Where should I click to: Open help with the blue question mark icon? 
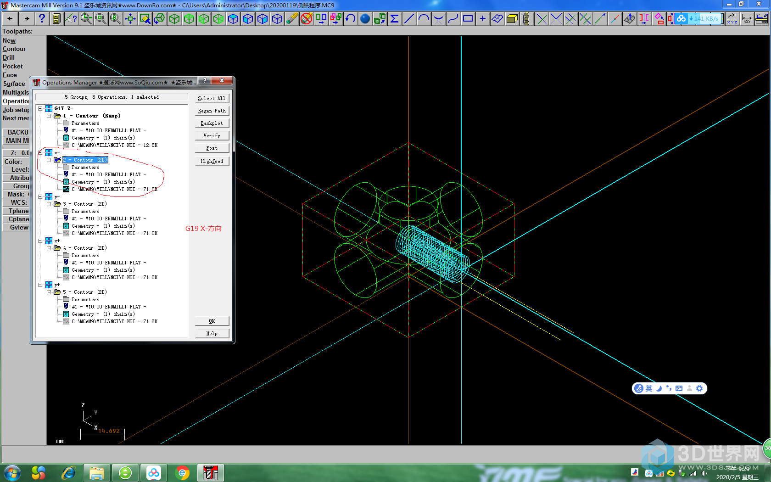42,18
